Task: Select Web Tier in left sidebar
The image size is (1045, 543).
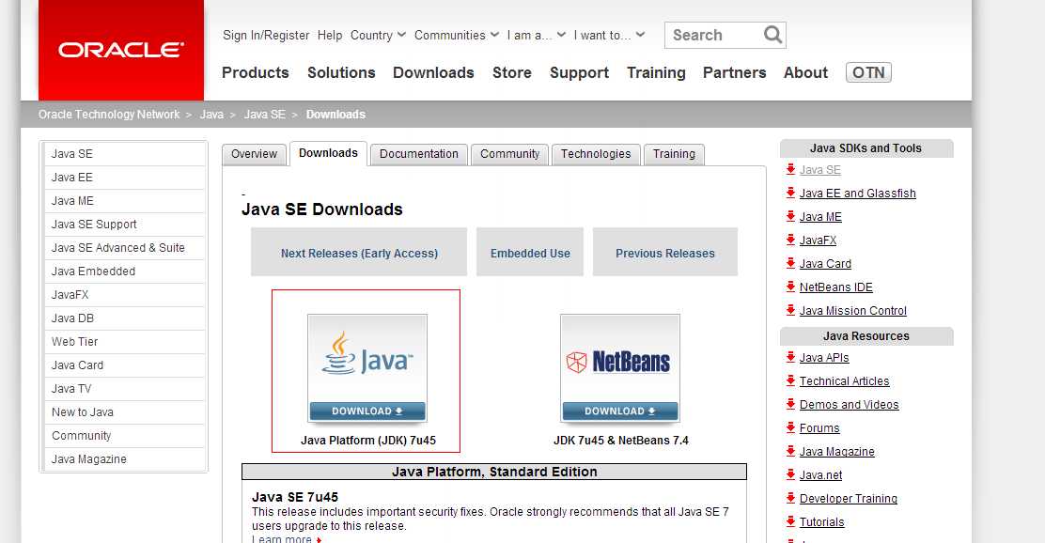Action: 124,342
